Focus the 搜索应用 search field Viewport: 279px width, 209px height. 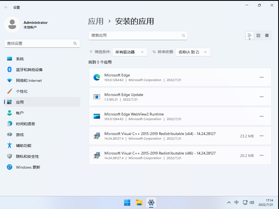pyautogui.click(x=138, y=36)
